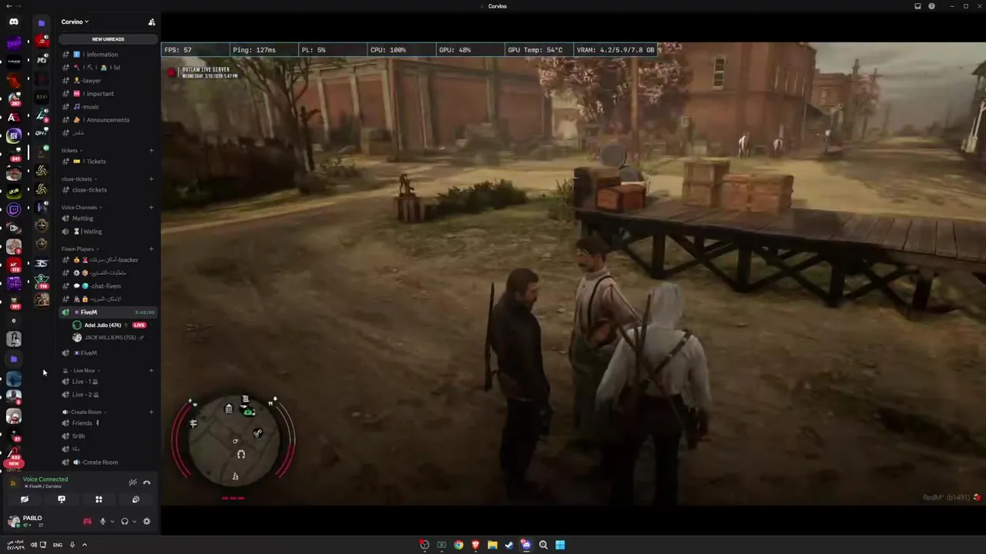This screenshot has width=986, height=554.
Task: Open Brave browser from the taskbar
Action: tap(475, 545)
